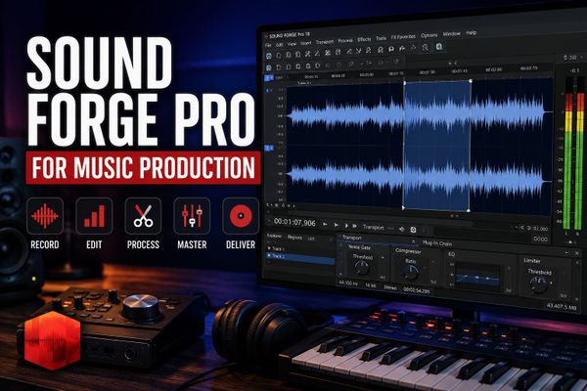587x391 pixels.
Task: Click the Transport label in the playback bar
Action: tap(374, 227)
